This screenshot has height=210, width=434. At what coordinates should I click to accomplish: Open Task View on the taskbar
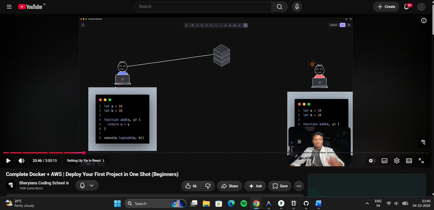tap(194, 203)
